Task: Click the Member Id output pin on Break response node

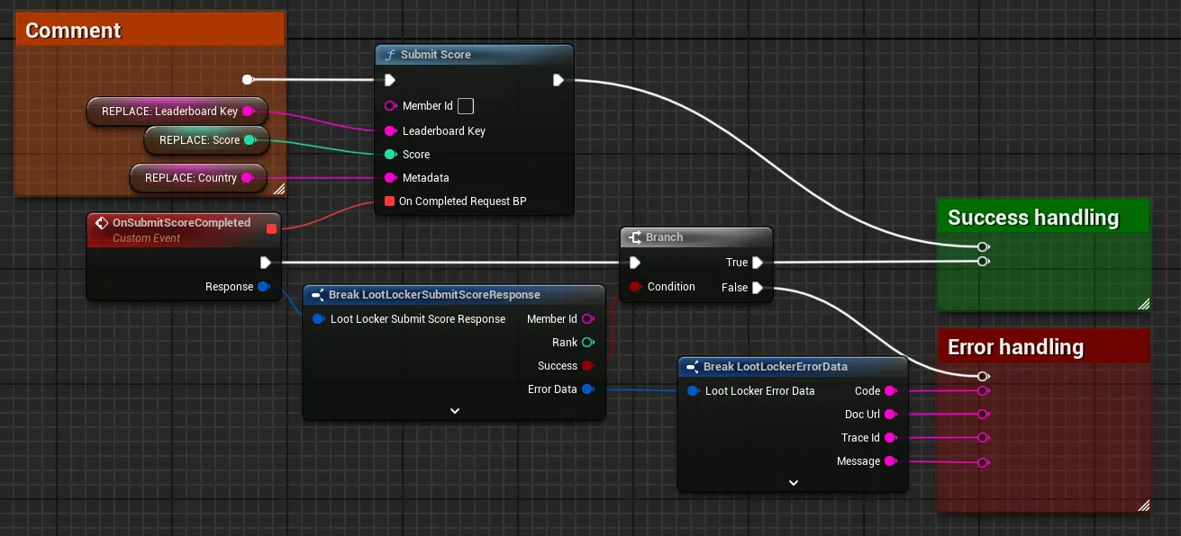Action: 587,318
